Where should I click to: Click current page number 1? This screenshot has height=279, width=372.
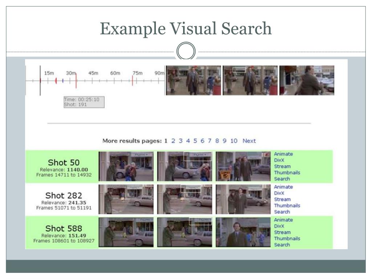point(166,141)
